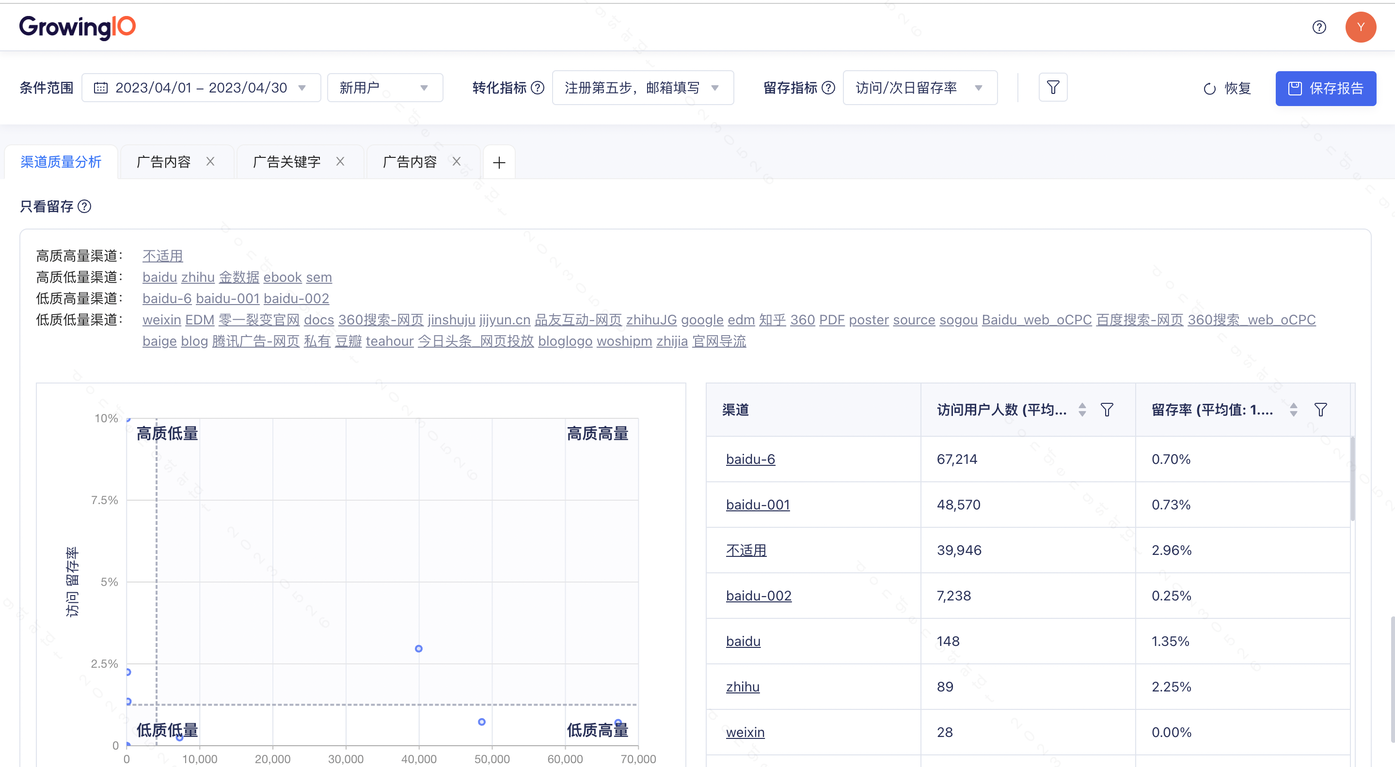Open baidu-001 link in 低质高量渠道 list
Screen dimensions: 1395x767
pos(227,299)
